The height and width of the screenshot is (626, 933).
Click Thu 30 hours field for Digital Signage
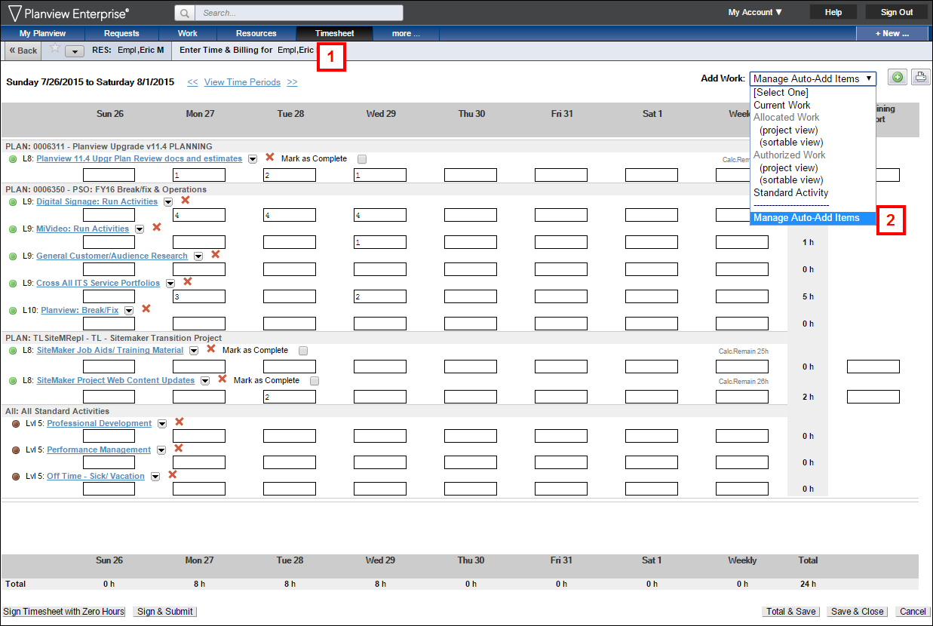471,215
